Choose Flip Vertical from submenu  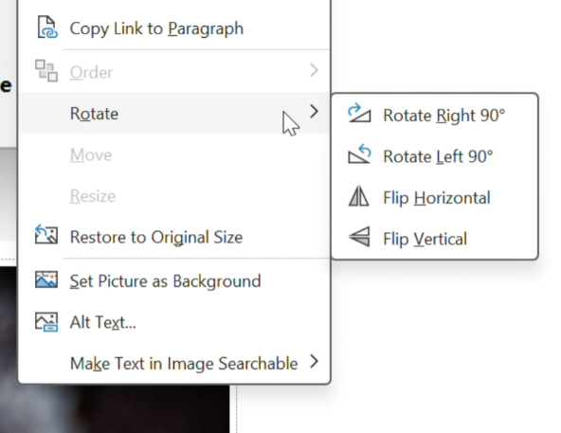[435, 239]
